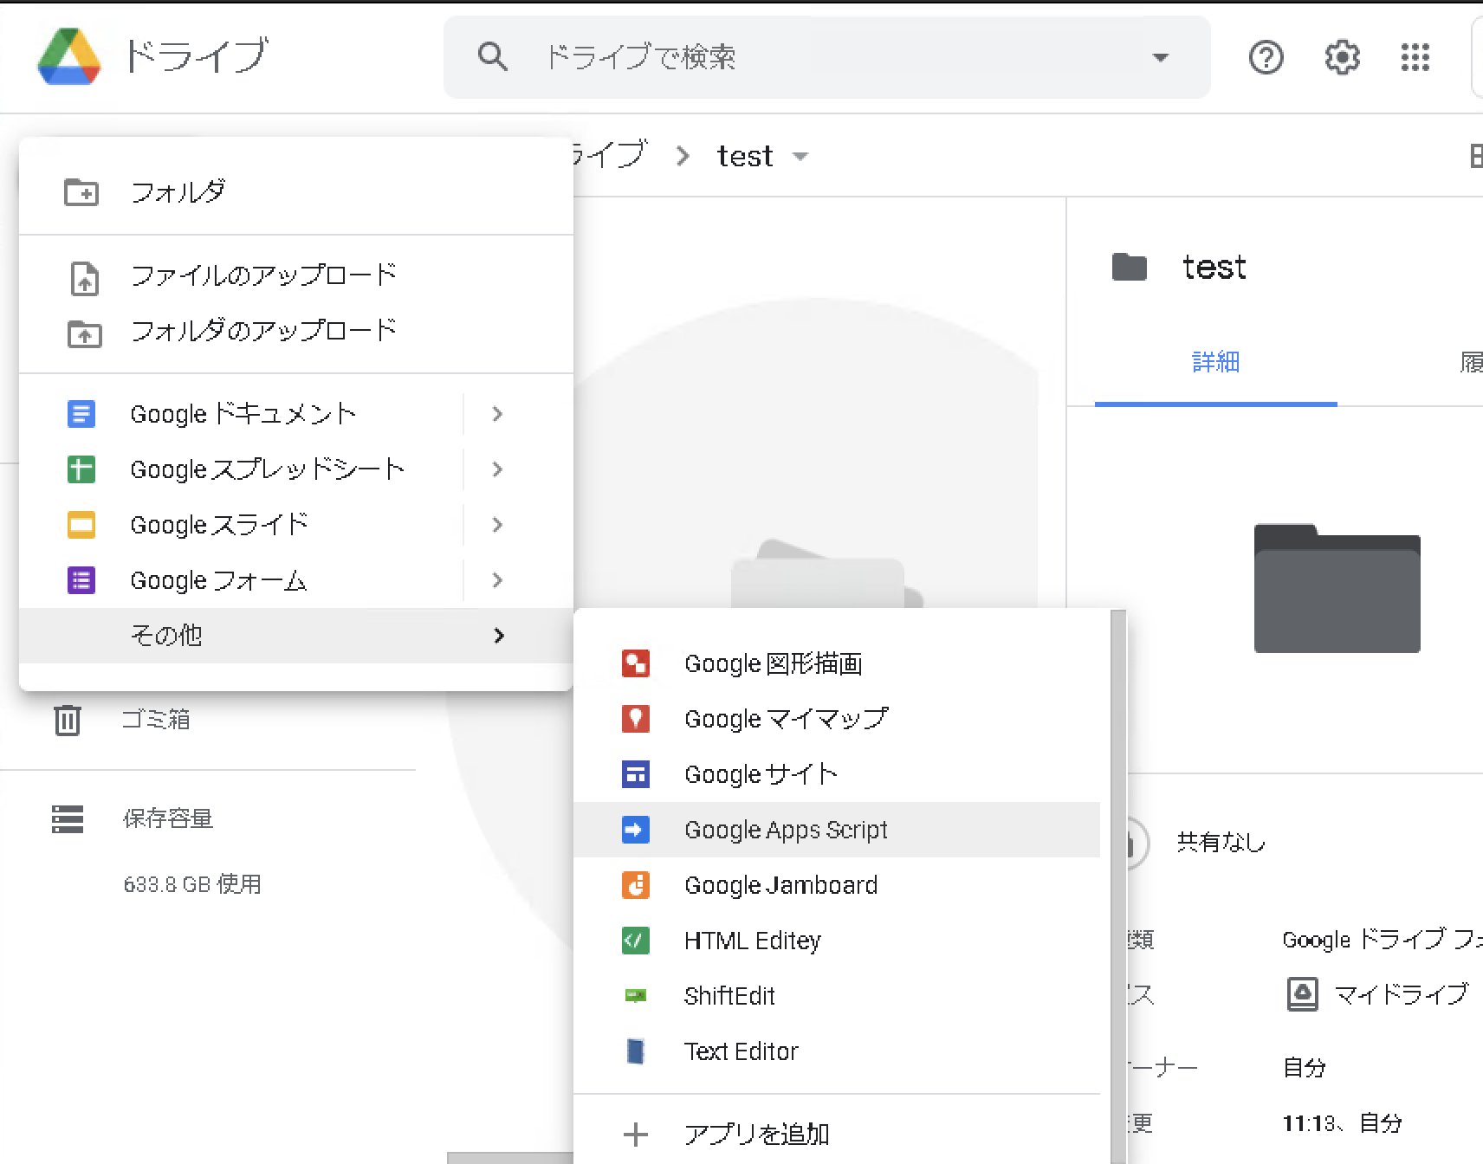Select Google サイト from submenu
The width and height of the screenshot is (1483, 1164).
coord(837,774)
